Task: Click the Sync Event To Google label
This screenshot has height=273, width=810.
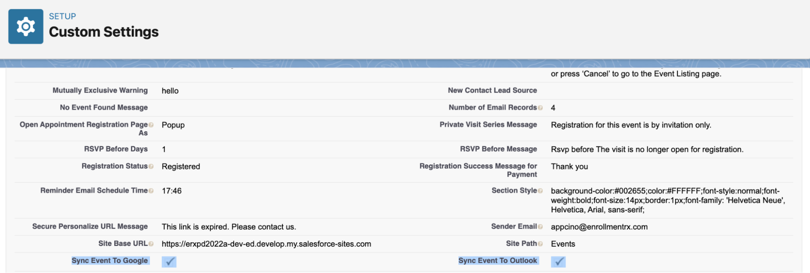Action: click(110, 261)
